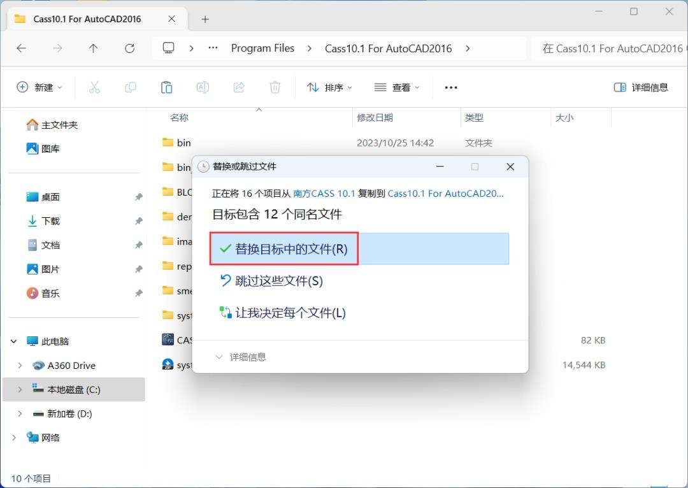Open 文档 documents in sidebar
688x488 pixels.
tap(43, 245)
